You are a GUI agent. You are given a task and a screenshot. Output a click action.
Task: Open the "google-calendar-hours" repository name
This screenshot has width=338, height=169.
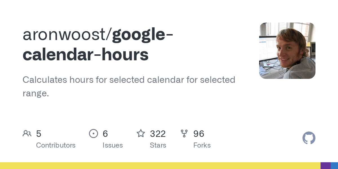pos(98,45)
